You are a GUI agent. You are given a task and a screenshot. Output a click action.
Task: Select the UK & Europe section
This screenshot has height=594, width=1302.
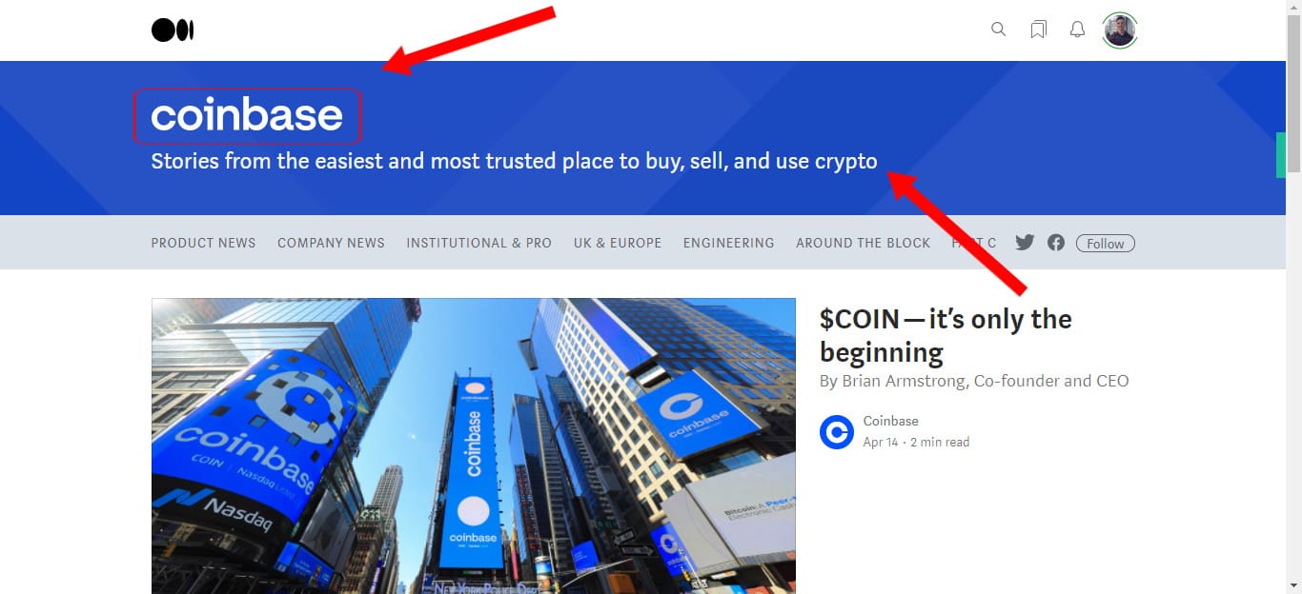618,243
